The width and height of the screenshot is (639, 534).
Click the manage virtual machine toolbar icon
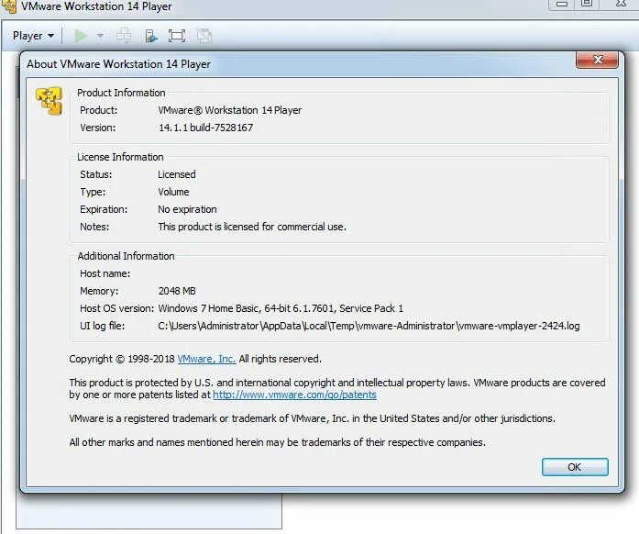tap(150, 36)
